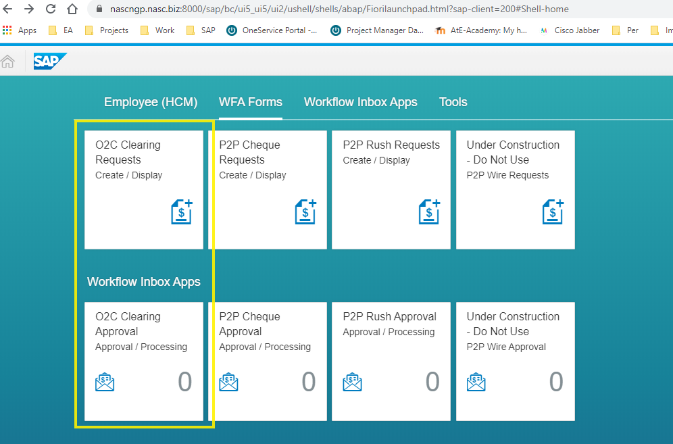Viewport: 673px width, 444px height.
Task: Click the URL address bar text
Action: click(x=339, y=9)
